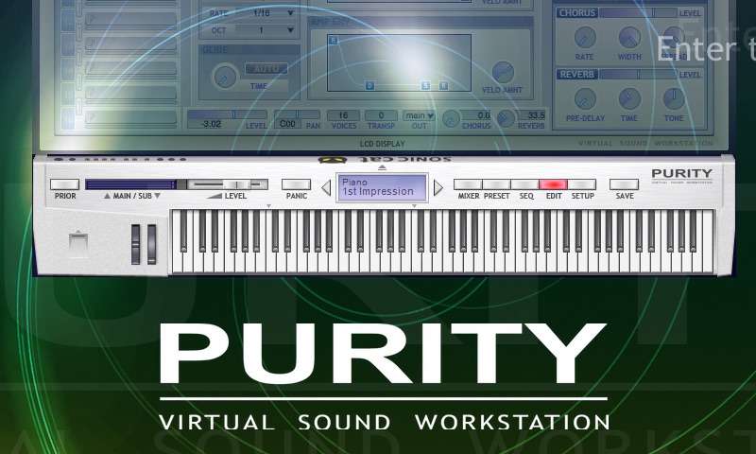This screenshot has height=454, width=756.
Task: Go to the previous preset with left arrow
Action: click(x=326, y=187)
